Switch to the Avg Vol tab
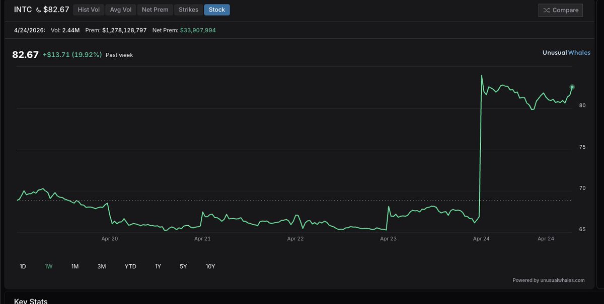604x304 pixels. tap(120, 9)
